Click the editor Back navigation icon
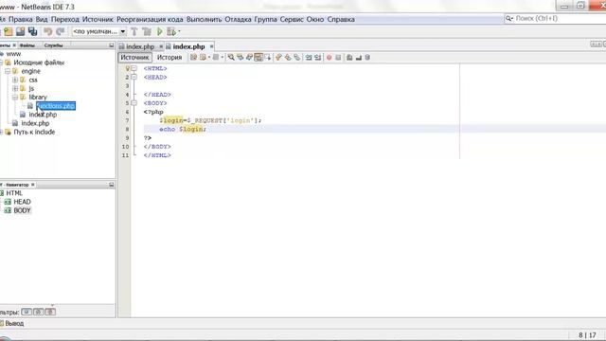This screenshot has height=341, width=606. point(203,57)
